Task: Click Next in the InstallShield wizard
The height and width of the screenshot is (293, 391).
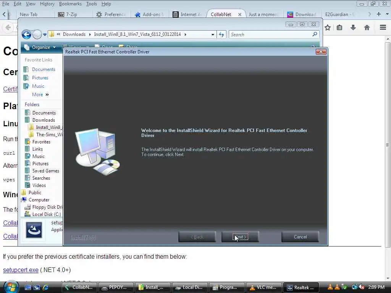Action: (x=240, y=237)
